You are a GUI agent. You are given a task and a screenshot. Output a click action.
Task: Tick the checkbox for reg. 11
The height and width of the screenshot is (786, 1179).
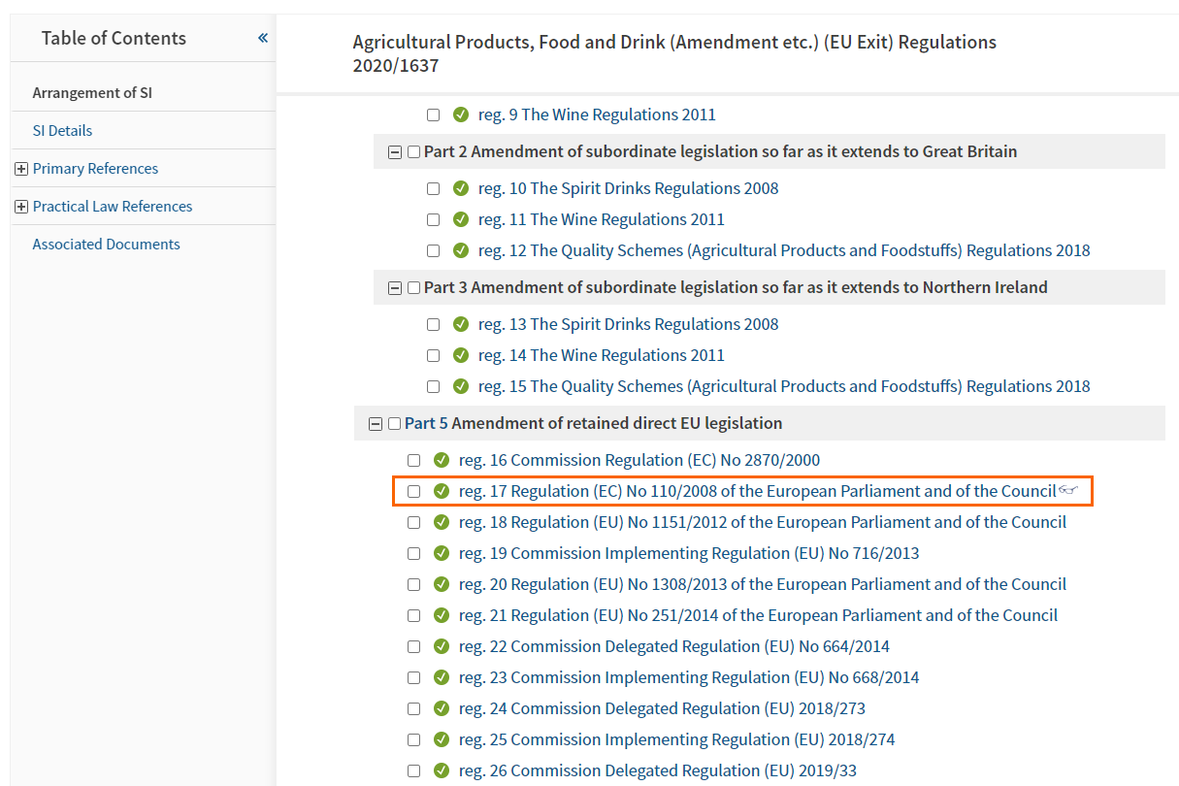coord(434,219)
